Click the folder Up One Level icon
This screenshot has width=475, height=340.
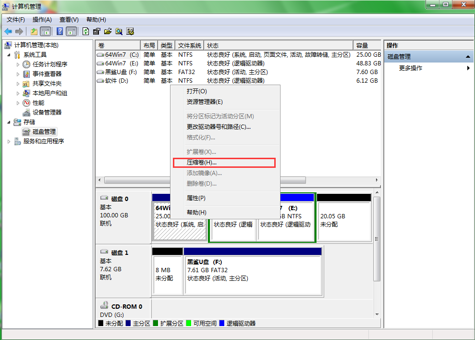coord(34,31)
